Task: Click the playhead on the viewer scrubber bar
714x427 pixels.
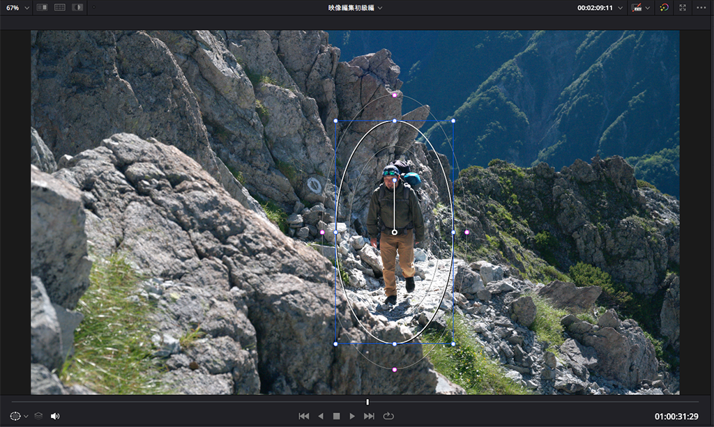Action: coord(367,402)
